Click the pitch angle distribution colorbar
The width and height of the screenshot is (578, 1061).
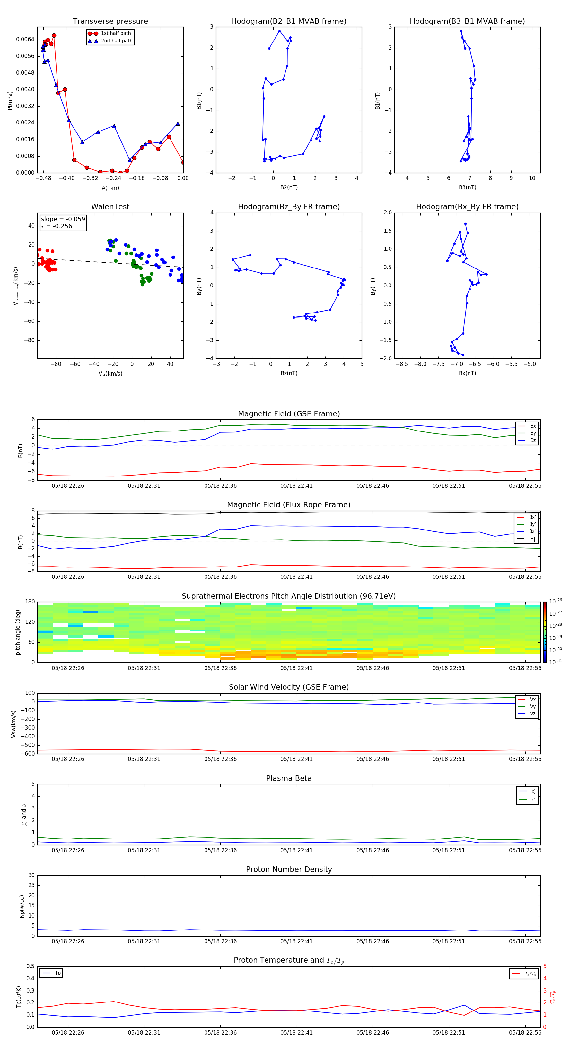tap(545, 631)
